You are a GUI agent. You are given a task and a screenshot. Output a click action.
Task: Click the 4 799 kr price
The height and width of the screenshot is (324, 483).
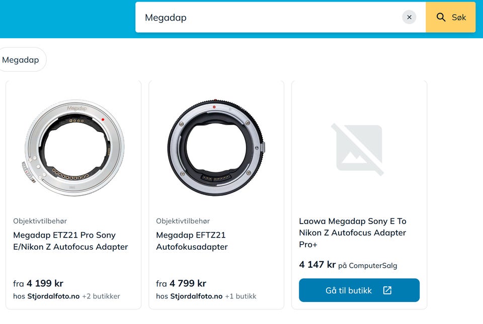(x=188, y=283)
